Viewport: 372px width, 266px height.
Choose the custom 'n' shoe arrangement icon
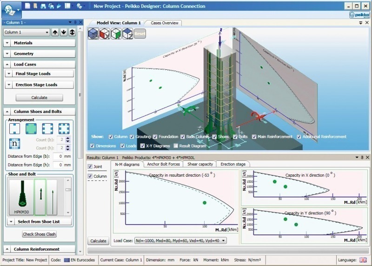pos(14,144)
